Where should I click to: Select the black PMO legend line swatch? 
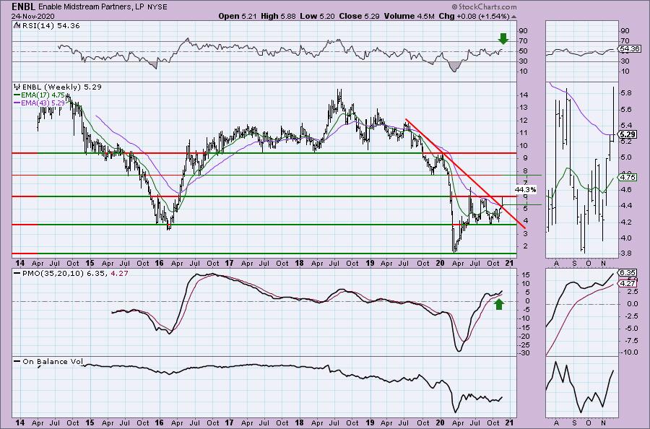[17, 273]
